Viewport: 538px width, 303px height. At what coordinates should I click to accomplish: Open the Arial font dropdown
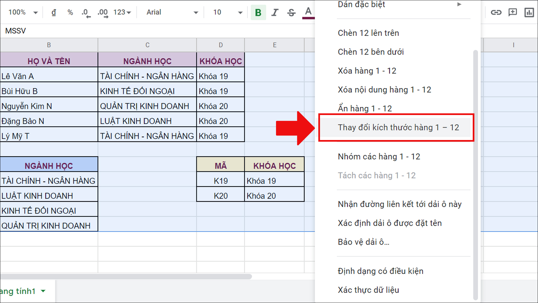point(171,12)
